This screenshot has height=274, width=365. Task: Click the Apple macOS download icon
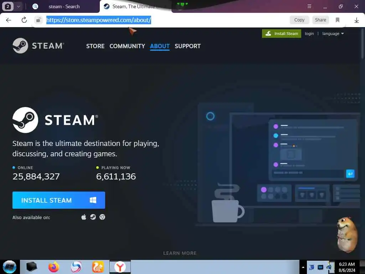84,217
